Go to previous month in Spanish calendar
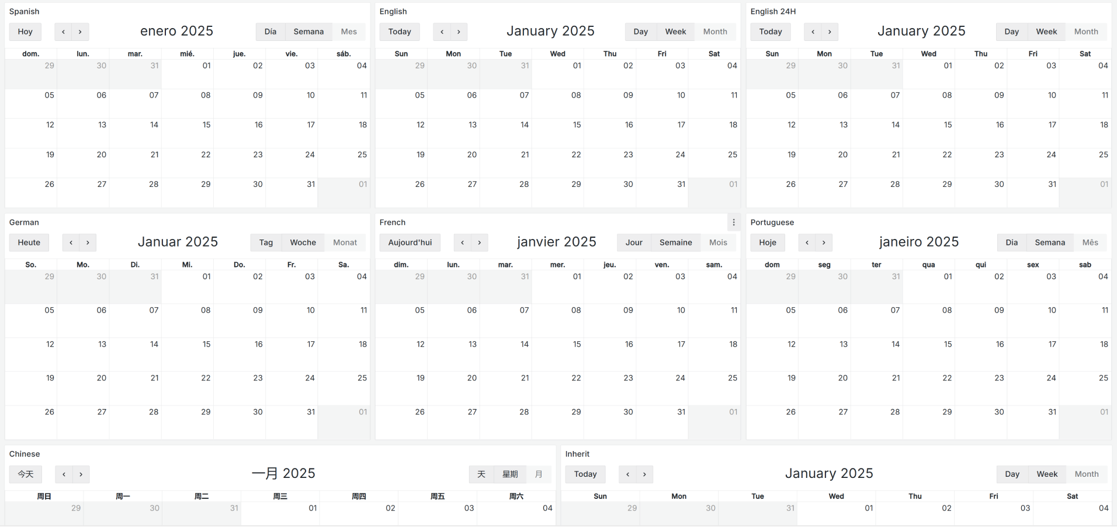Viewport: 1117px width, 527px height. pyautogui.click(x=63, y=32)
